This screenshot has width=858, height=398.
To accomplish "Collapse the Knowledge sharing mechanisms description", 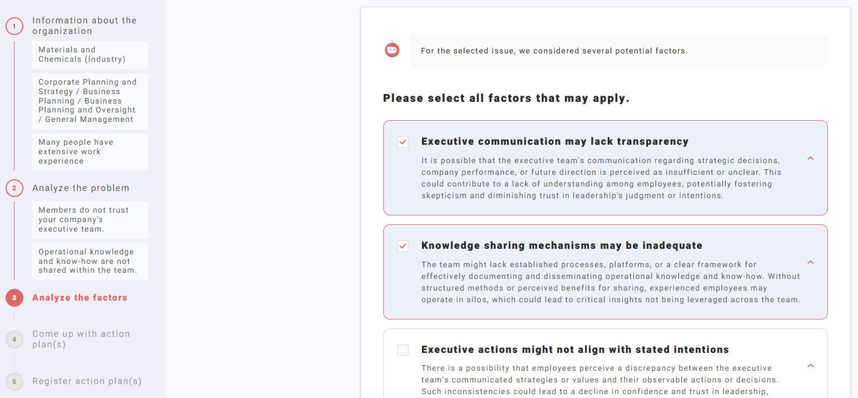I will (811, 263).
